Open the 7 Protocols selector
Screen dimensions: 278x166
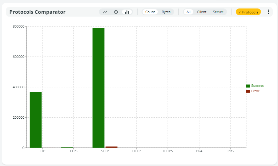pos(248,12)
